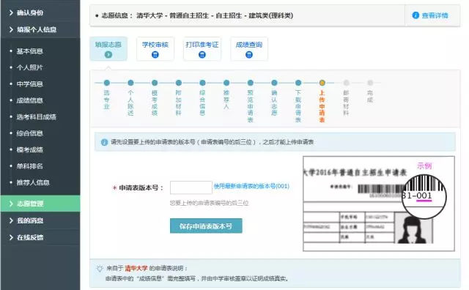Click the pink 示例 label on the sample
Image resolution: width=469 pixels, height=290 pixels.
[x=424, y=166]
